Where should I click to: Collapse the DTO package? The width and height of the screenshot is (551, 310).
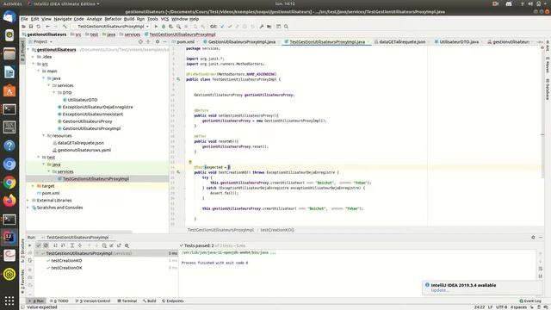tap(54, 92)
